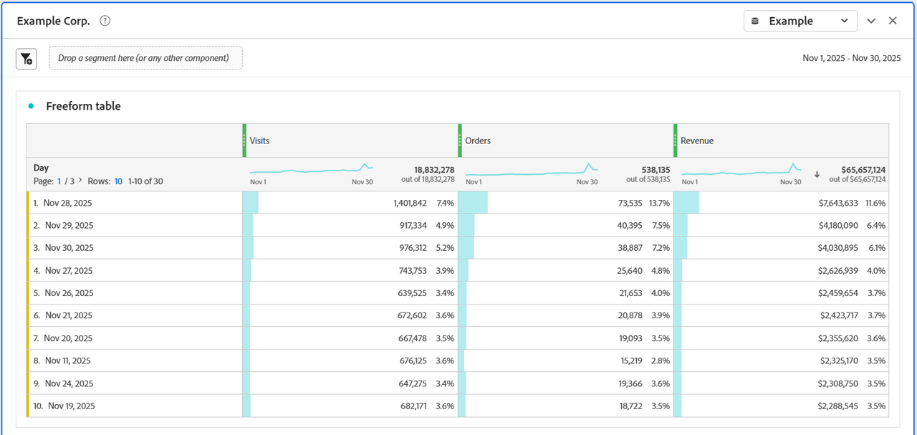Click the segment drop zone field
Image resolution: width=917 pixels, height=435 pixels.
(x=145, y=58)
